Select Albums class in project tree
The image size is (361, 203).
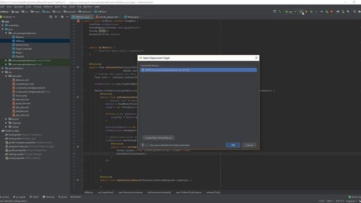pyautogui.click(x=20, y=37)
